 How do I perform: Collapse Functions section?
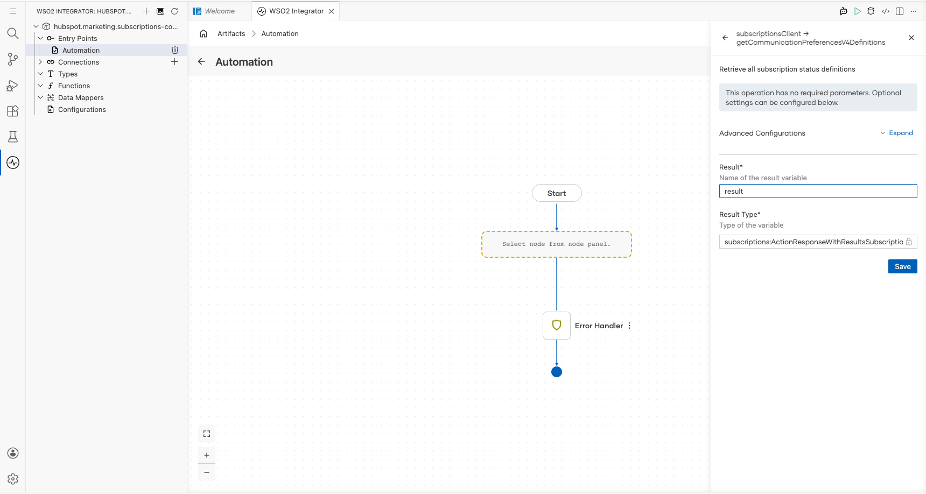40,86
